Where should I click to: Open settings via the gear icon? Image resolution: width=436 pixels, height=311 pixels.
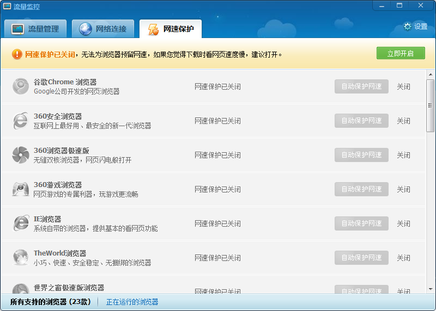click(407, 27)
